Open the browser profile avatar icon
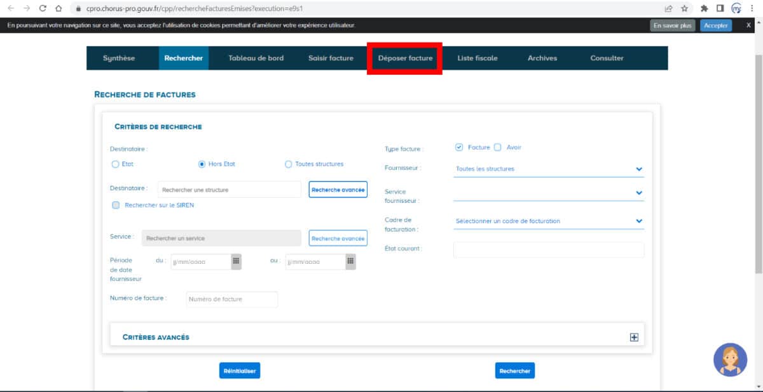The image size is (763, 392). click(x=738, y=9)
